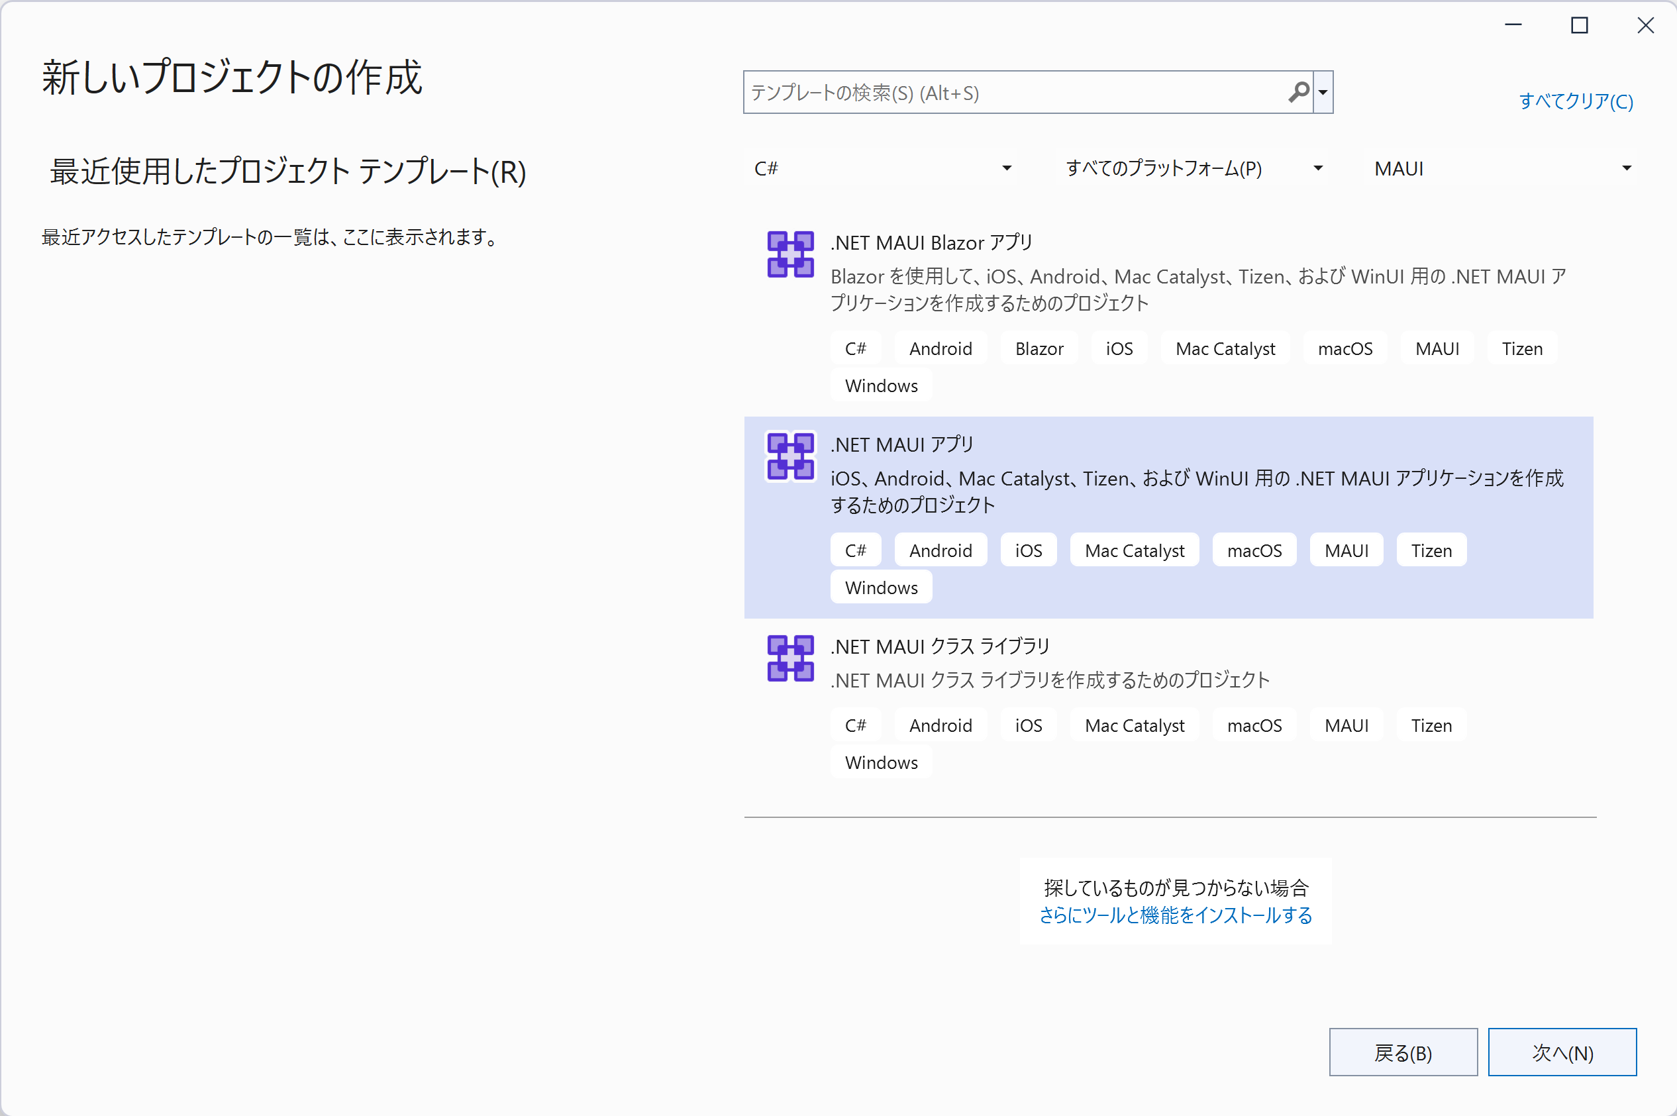Screen dimensions: 1677x1116
Task: Click the Tizen tag of Blazor アプリ template
Action: coord(1522,349)
